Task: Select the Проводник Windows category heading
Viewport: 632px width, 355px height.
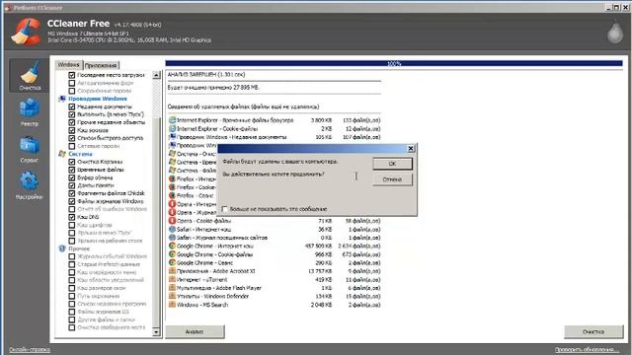Action: (98, 99)
